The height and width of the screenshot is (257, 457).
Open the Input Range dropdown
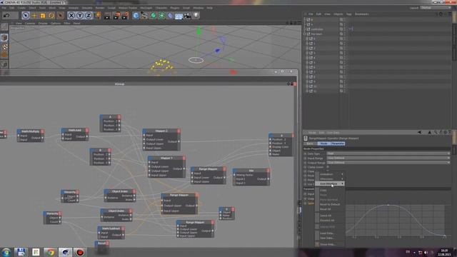click(x=388, y=158)
